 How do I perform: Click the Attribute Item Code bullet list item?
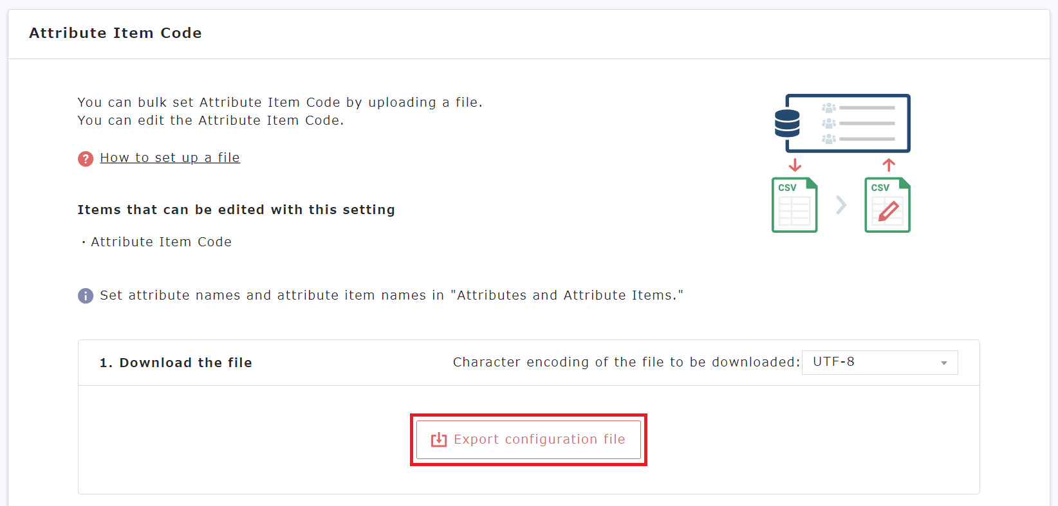click(x=161, y=242)
